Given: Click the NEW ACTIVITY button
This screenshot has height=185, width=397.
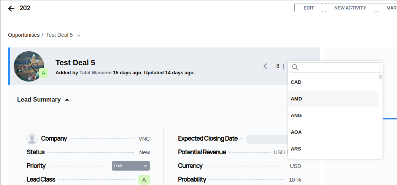Looking at the screenshot, I should click(350, 8).
